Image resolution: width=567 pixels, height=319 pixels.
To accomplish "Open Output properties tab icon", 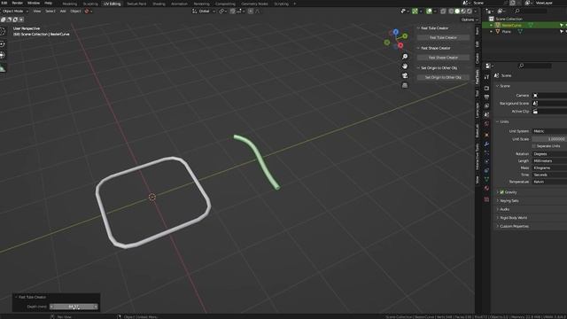I will pyautogui.click(x=486, y=97).
